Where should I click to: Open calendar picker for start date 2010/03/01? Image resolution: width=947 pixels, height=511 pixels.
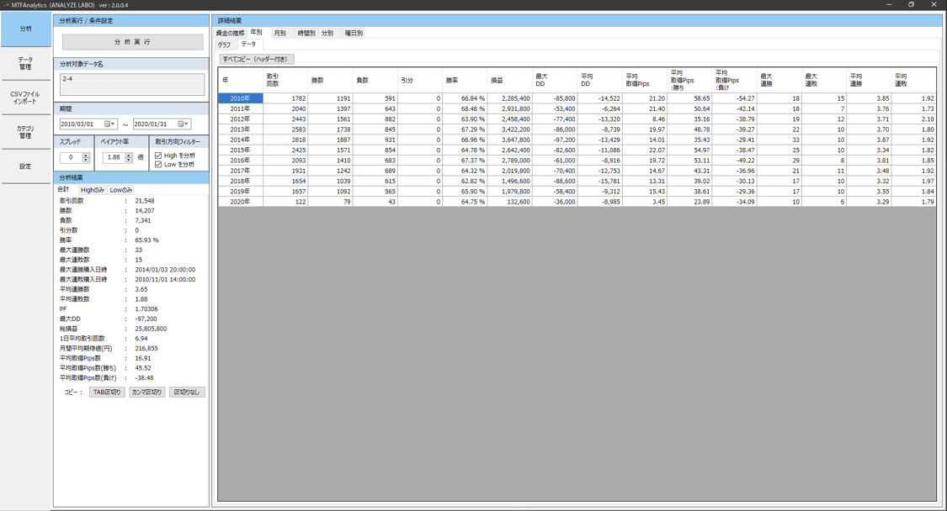[x=109, y=124]
